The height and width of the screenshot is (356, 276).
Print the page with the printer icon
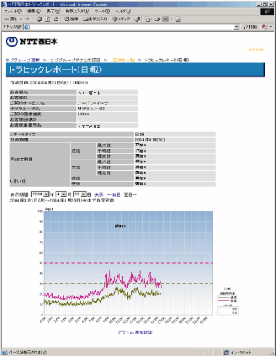(158, 19)
